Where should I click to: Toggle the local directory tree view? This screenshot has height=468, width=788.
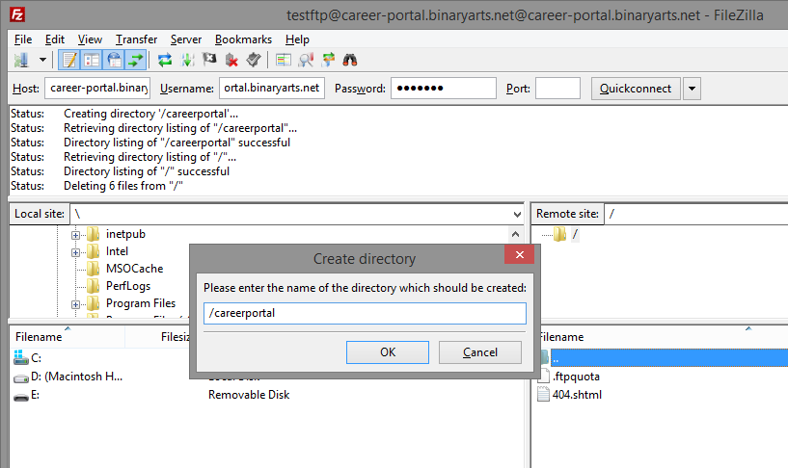[92, 60]
